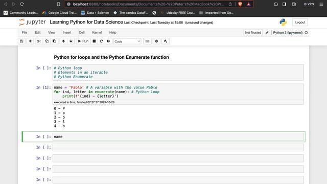Open the command palette keyboard icon
327x184 pixels.
tap(147, 41)
